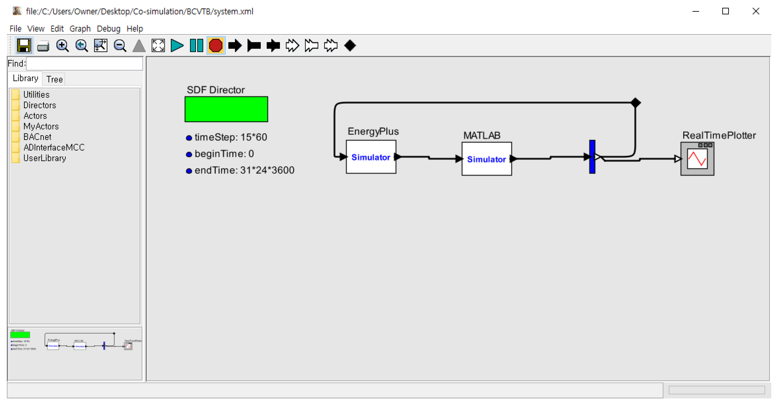Toggle the timeStep parameter blue dot
This screenshot has height=405, width=776.
189,138
